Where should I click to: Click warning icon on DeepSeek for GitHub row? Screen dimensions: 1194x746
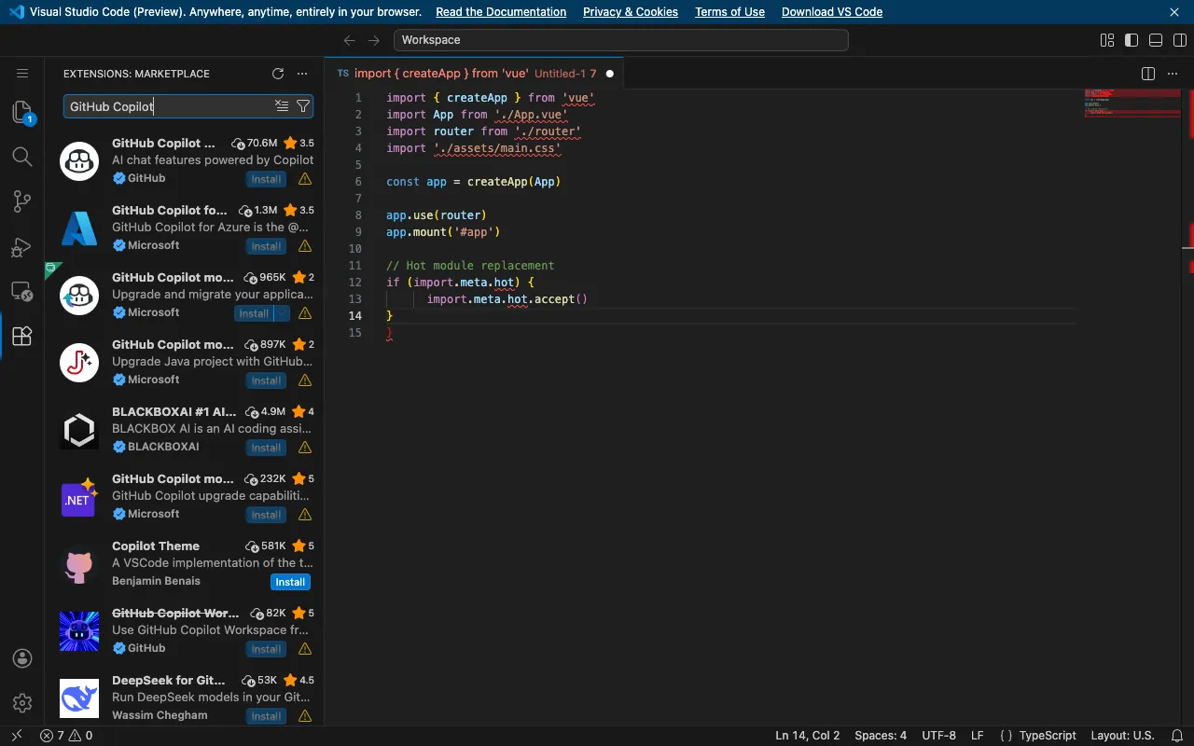(x=305, y=716)
